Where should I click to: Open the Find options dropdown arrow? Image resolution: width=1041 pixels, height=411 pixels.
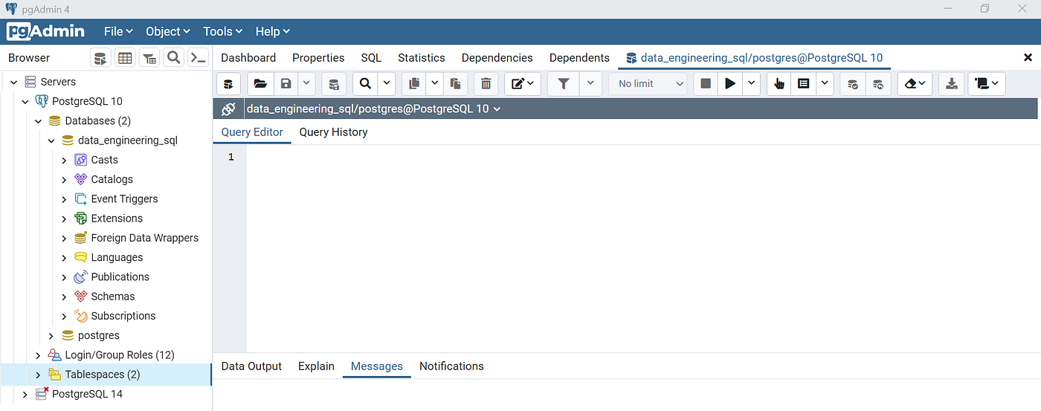pos(386,84)
